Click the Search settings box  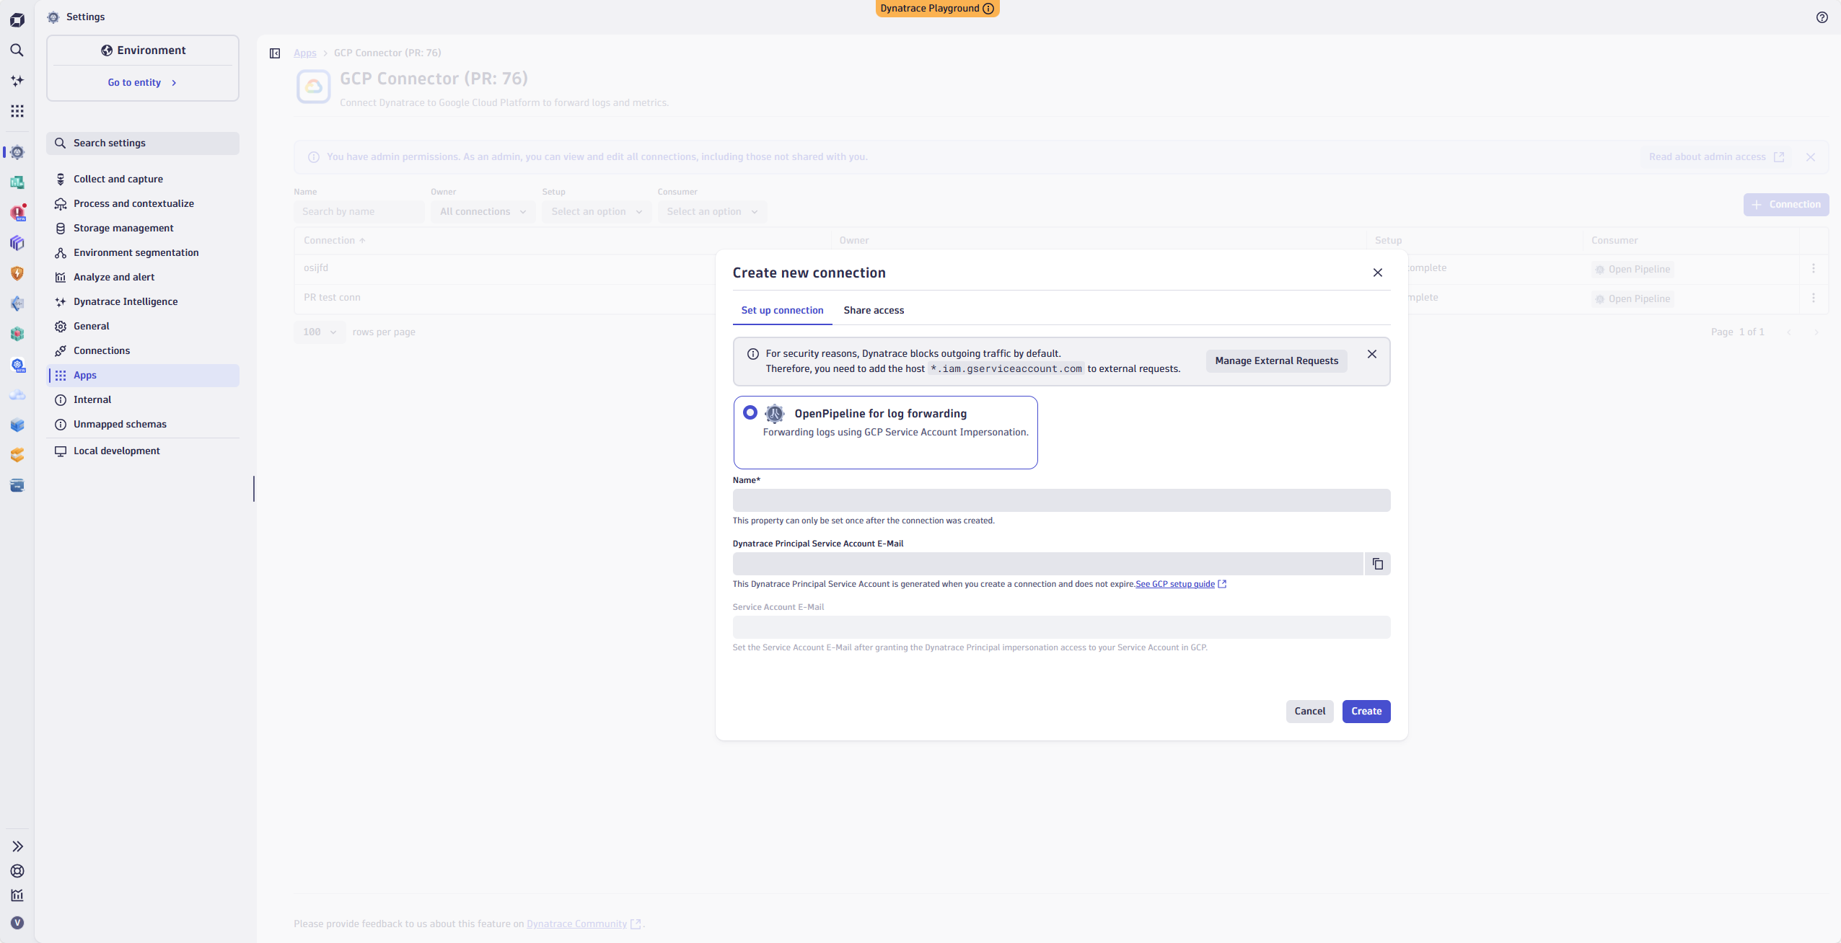tap(143, 143)
